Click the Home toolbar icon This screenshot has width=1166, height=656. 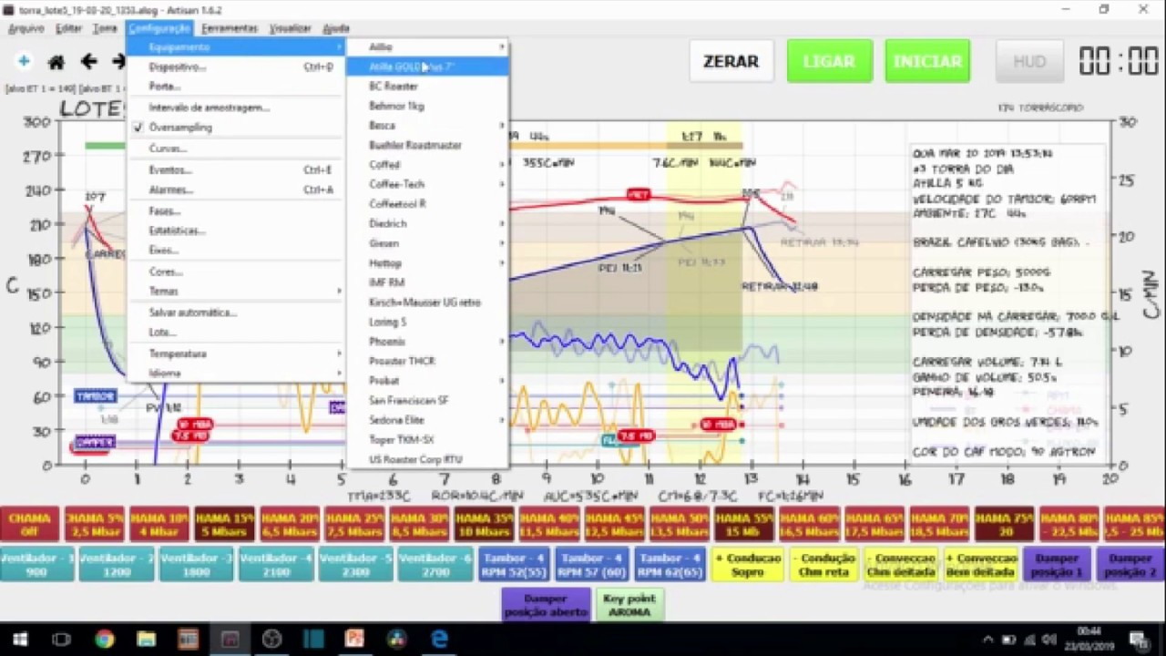pos(56,62)
